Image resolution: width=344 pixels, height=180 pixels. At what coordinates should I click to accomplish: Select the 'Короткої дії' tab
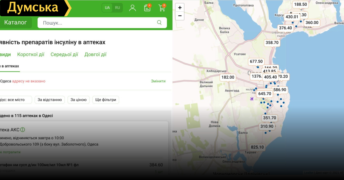point(31,54)
